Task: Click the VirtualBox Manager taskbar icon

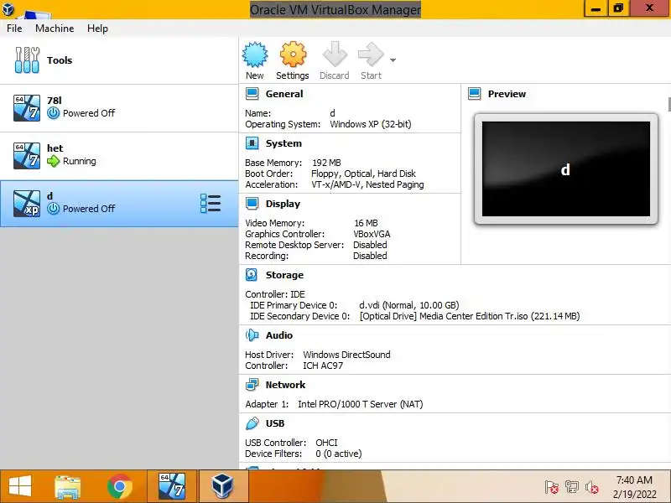Action: click(223, 486)
